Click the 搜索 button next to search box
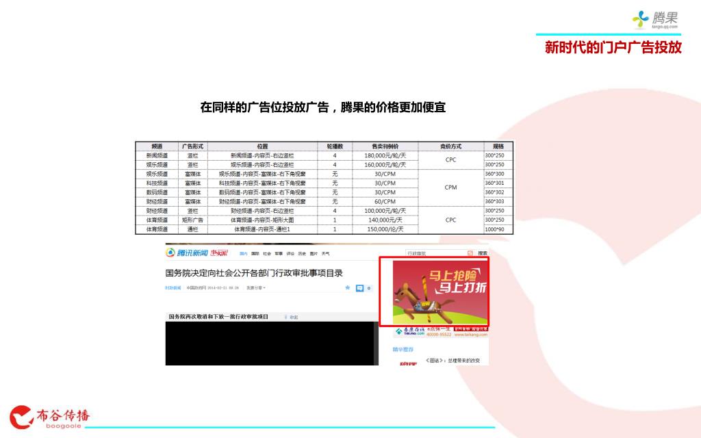701x438 pixels. tap(483, 253)
